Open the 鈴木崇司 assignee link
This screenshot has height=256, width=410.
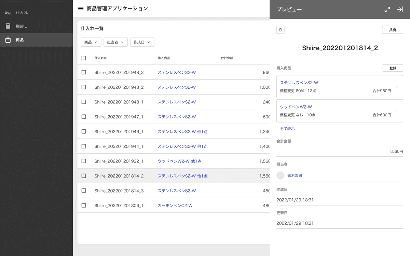pos(295,175)
